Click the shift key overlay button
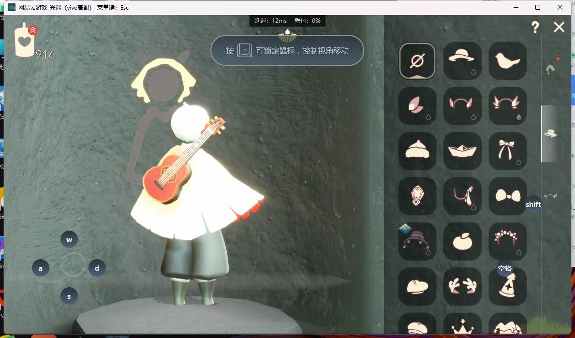 pos(533,205)
